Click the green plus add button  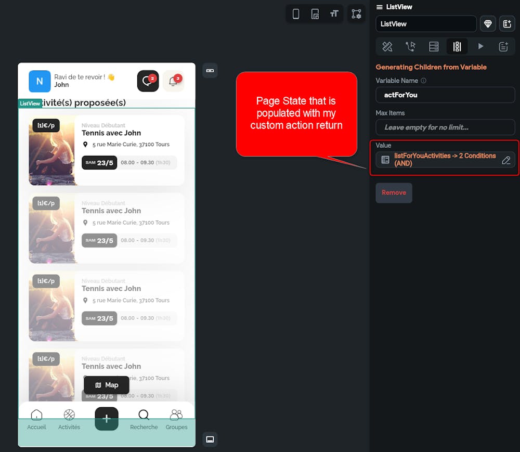coord(107,419)
